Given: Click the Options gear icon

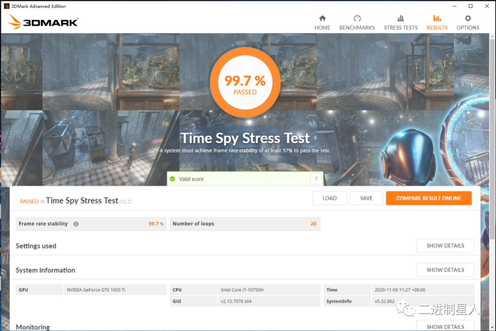Looking at the screenshot, I should pos(468,18).
